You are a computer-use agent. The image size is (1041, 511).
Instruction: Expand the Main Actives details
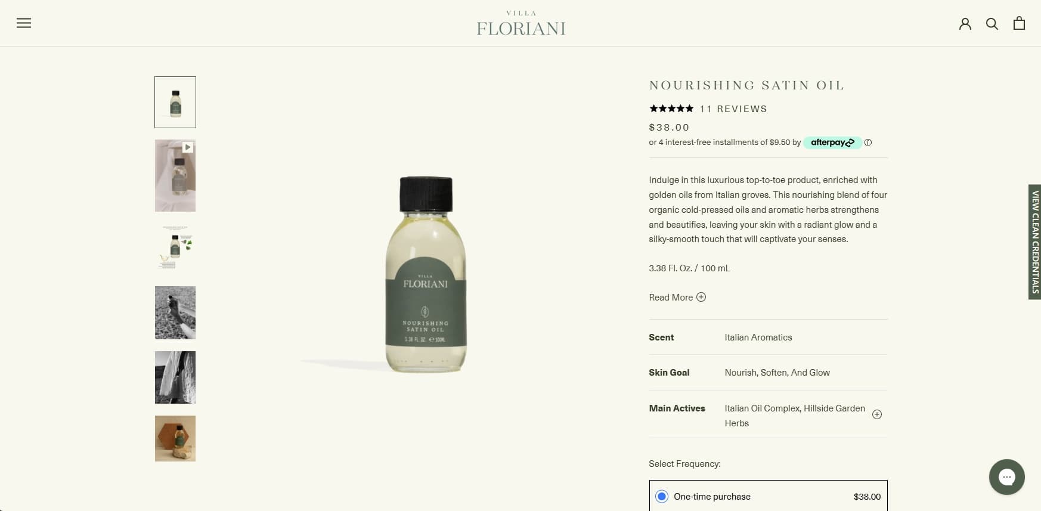876,414
